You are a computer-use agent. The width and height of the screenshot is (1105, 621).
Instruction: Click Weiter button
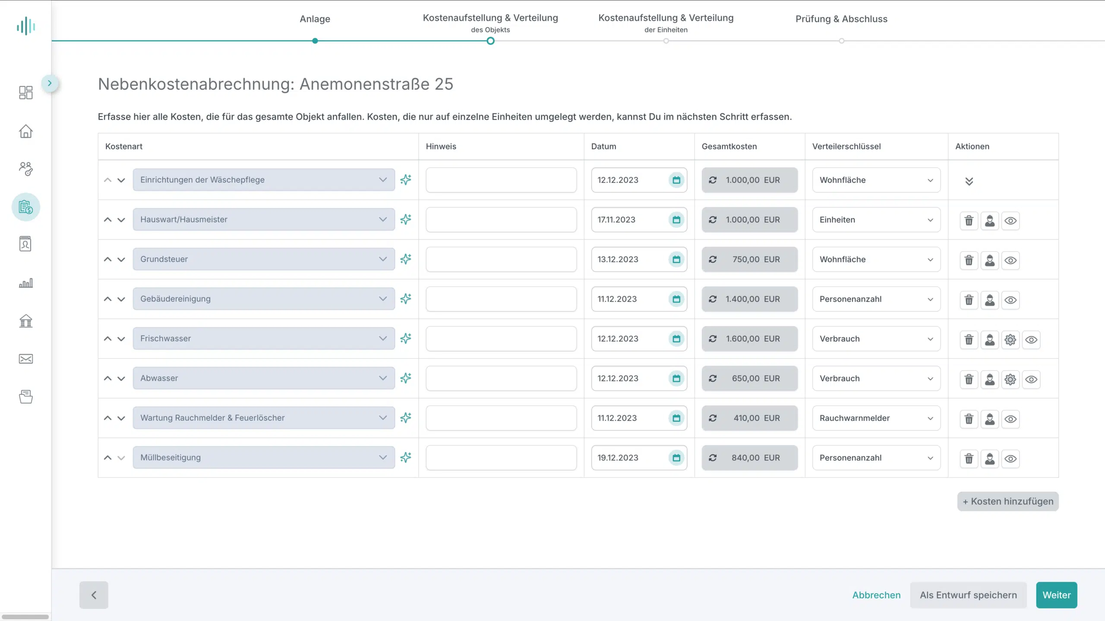point(1057,595)
